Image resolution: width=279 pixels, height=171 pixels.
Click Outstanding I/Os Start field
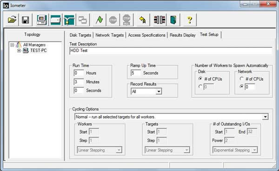[230, 132]
